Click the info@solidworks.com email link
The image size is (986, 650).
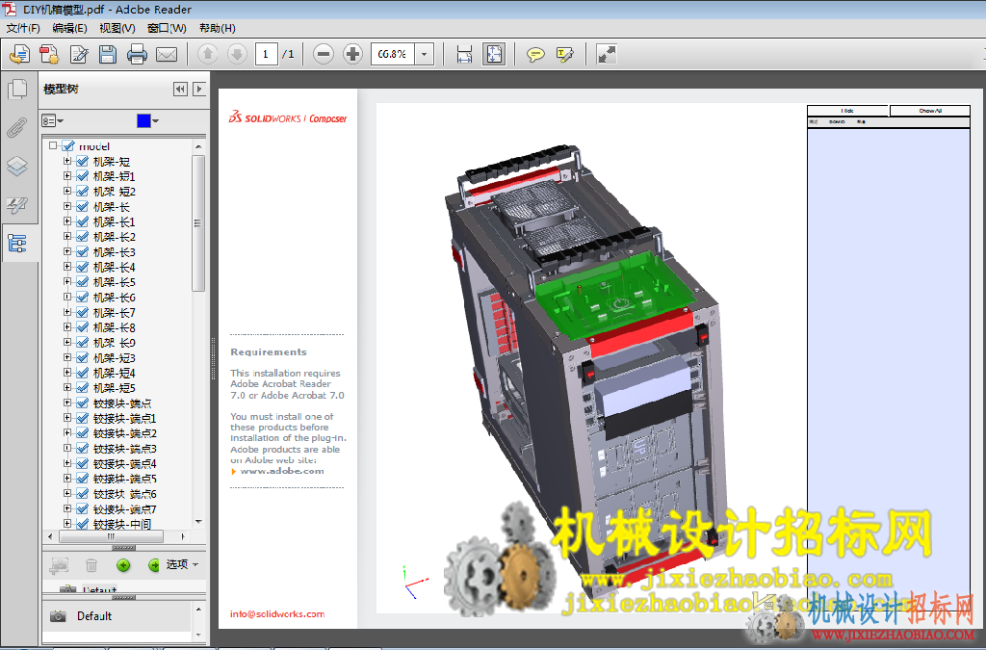pyautogui.click(x=277, y=614)
